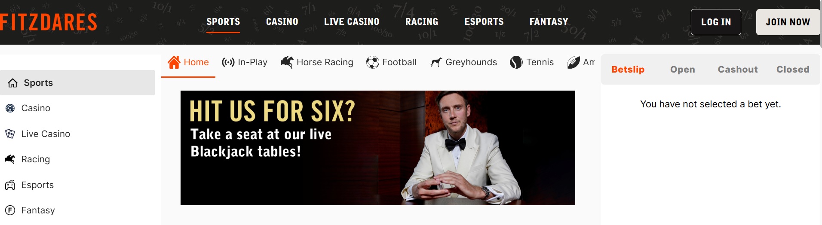Click the American football icon
The image size is (822, 225).
click(574, 63)
